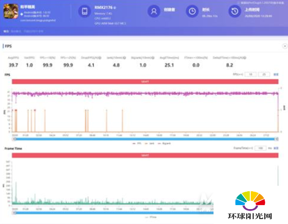This screenshot has height=224, width=288.
Task: Click the upload time history icon
Action: (234, 11)
